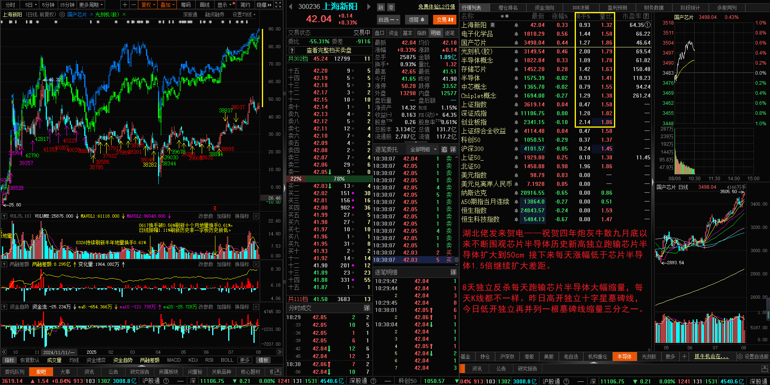This screenshot has height=385, width=770.
Task: Click date field 2024/11/11 on timeline
Action: tap(59, 352)
